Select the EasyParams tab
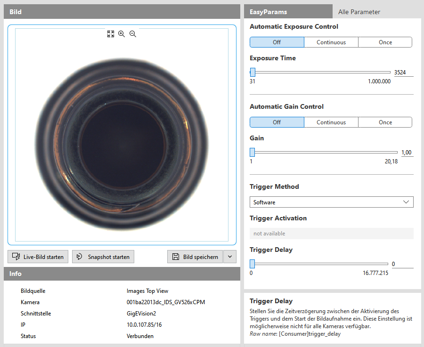This screenshot has width=424, height=347. click(269, 12)
